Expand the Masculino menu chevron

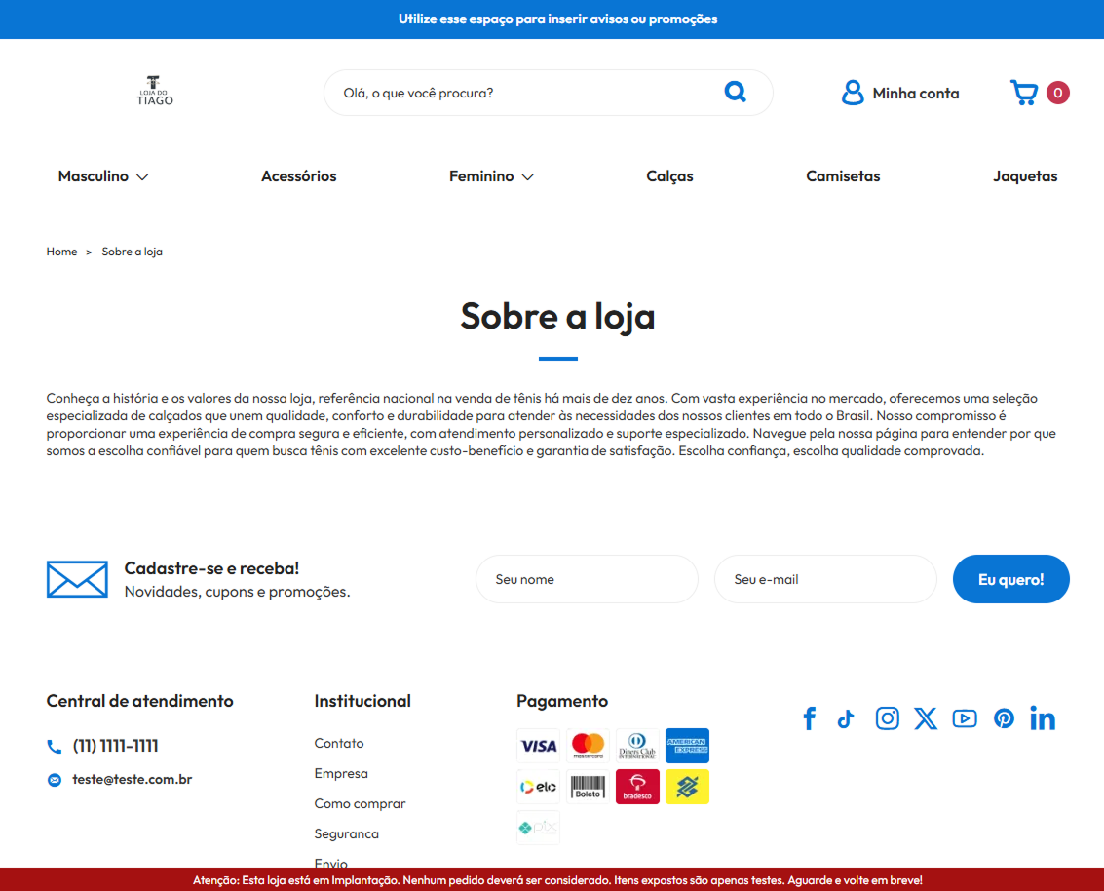(x=142, y=176)
